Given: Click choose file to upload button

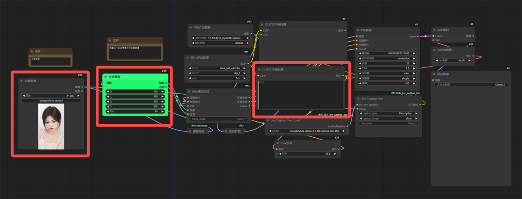Looking at the screenshot, I should 51,101.
